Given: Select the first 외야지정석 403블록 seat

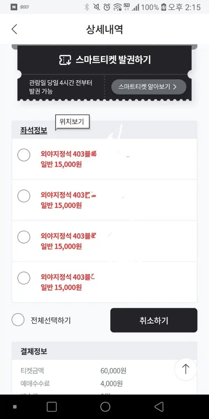Looking at the screenshot, I should [x=24, y=155].
